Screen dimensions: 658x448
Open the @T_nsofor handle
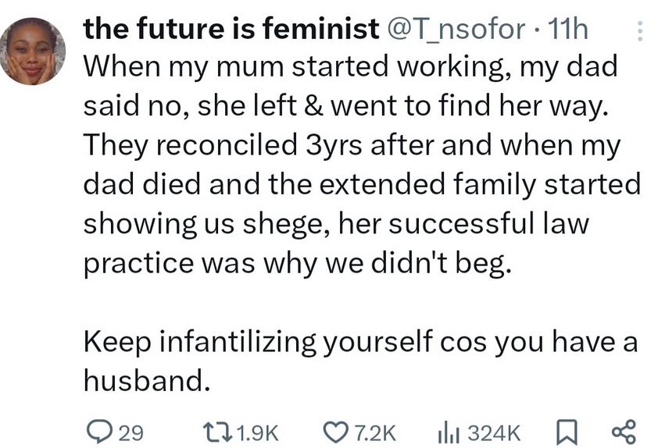(456, 30)
